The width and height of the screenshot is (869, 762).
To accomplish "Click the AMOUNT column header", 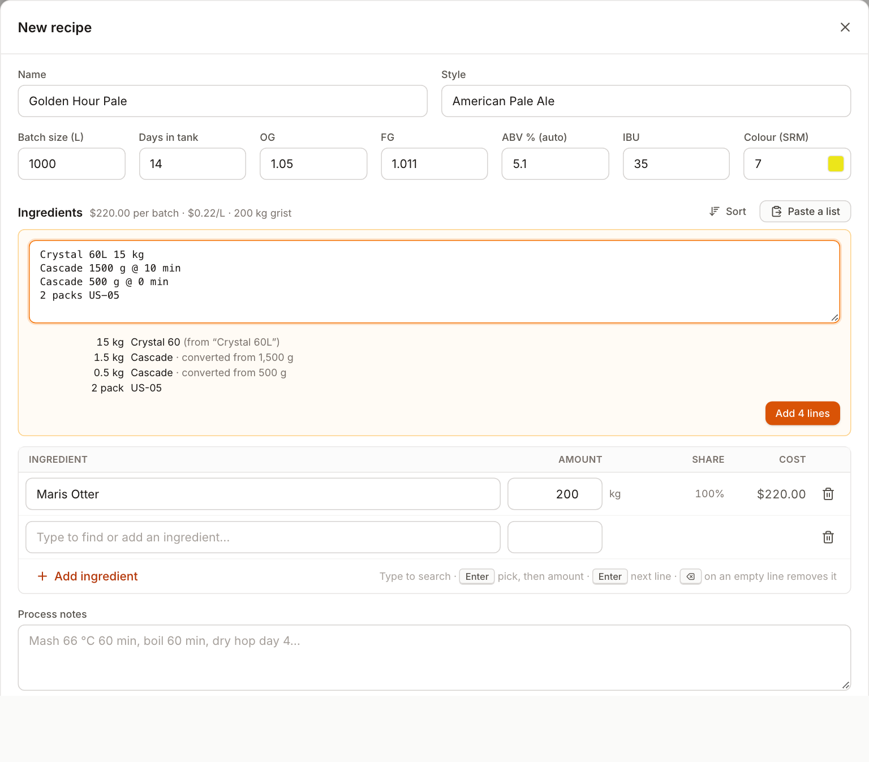I will click(580, 459).
